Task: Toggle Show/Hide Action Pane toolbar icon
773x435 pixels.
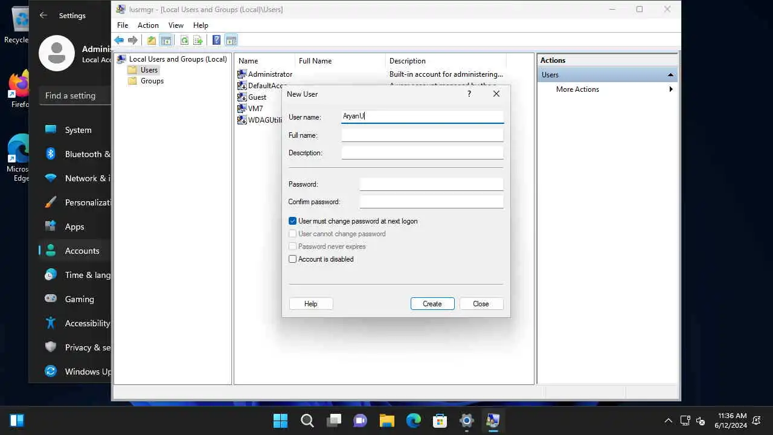Action: (x=231, y=40)
